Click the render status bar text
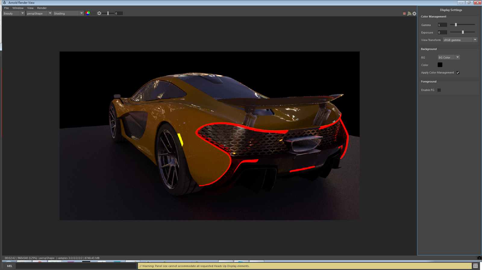This screenshot has width=482, height=270. 52,258
